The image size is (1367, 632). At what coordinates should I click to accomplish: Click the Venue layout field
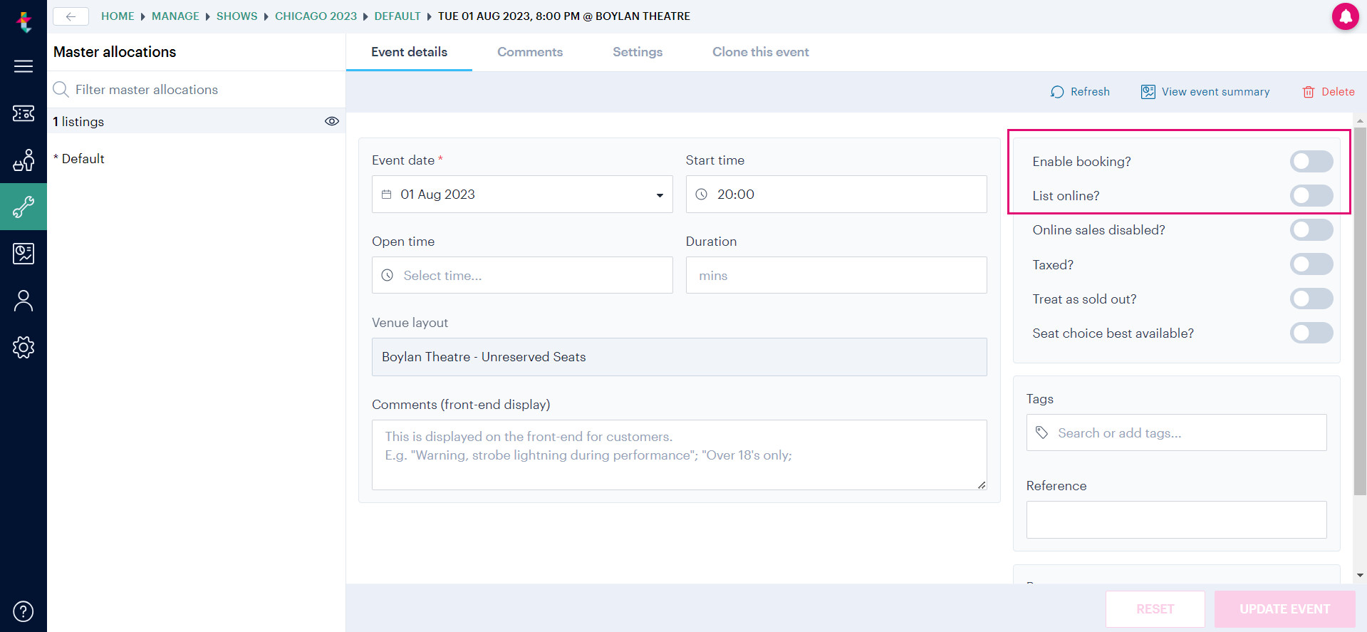pyautogui.click(x=679, y=357)
